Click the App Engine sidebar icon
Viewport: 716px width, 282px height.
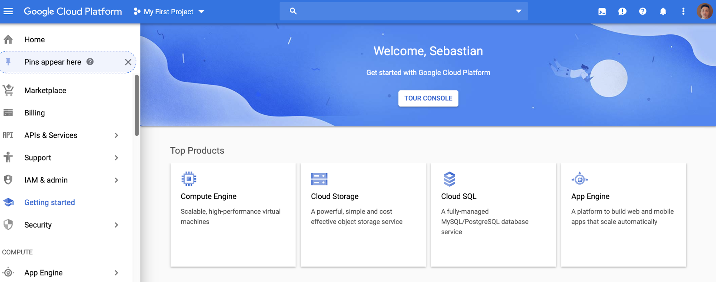tap(8, 273)
